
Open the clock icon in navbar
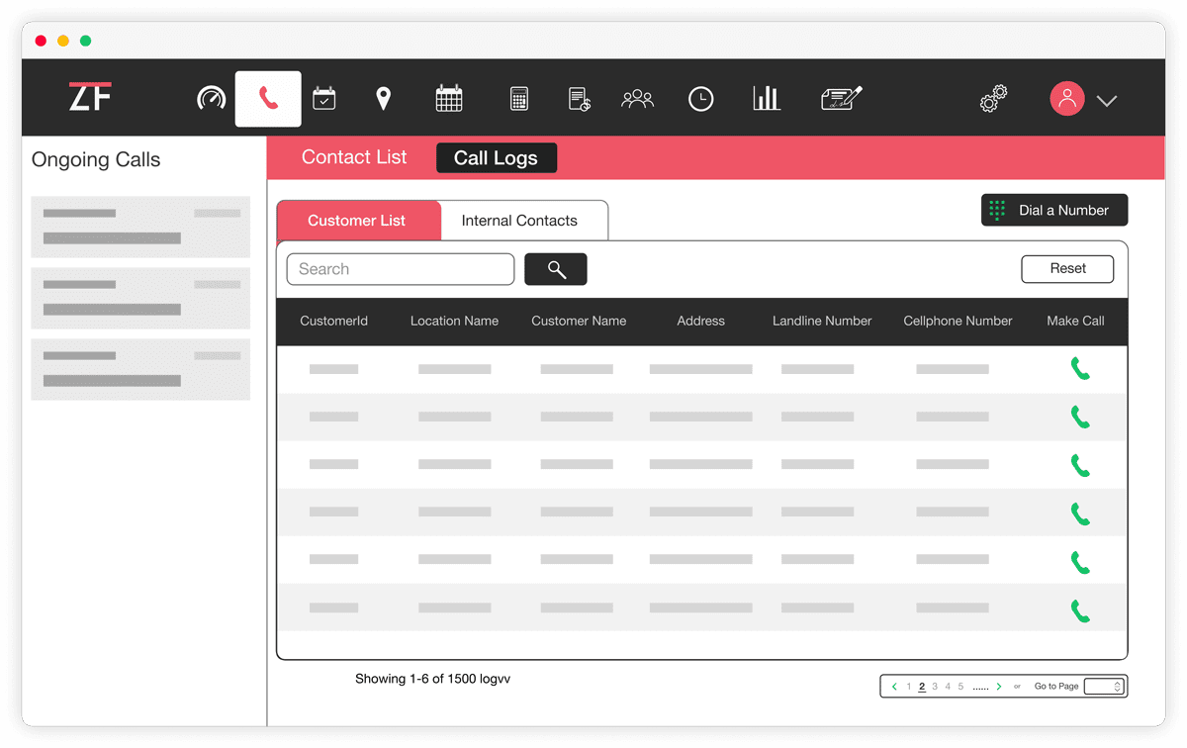tap(701, 99)
